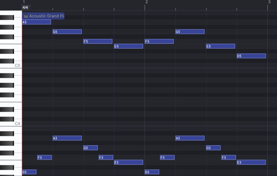Click bar 2 number on the ruler

[146, 2]
